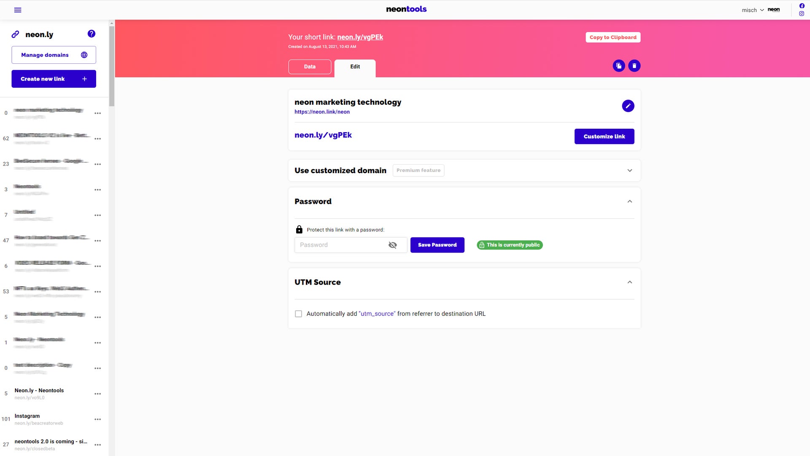Screen dimensions: 810x456
Task: Collapse the Password section
Action: [x=630, y=201]
